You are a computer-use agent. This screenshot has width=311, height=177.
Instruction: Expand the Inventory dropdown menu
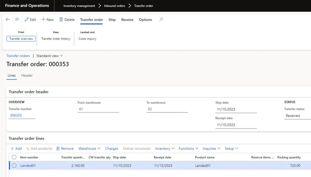[165, 149]
